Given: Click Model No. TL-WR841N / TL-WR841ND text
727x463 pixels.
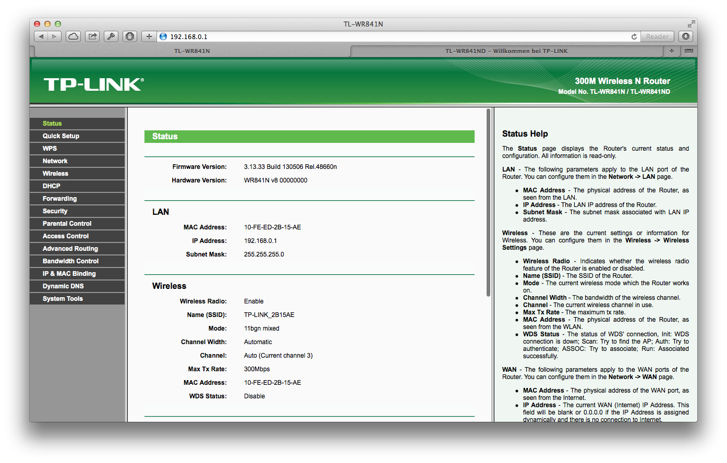Looking at the screenshot, I should point(614,92).
